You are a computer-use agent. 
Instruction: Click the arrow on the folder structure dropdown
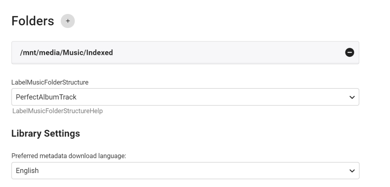coord(351,97)
